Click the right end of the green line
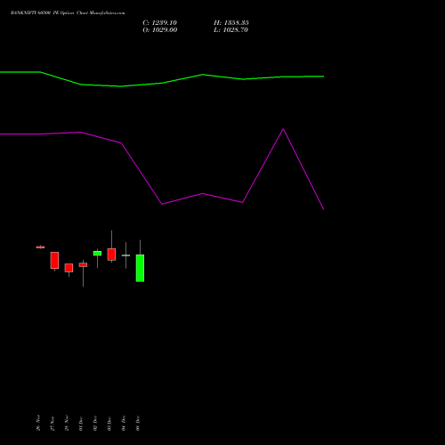This screenshot has width=445, height=445. point(323,77)
